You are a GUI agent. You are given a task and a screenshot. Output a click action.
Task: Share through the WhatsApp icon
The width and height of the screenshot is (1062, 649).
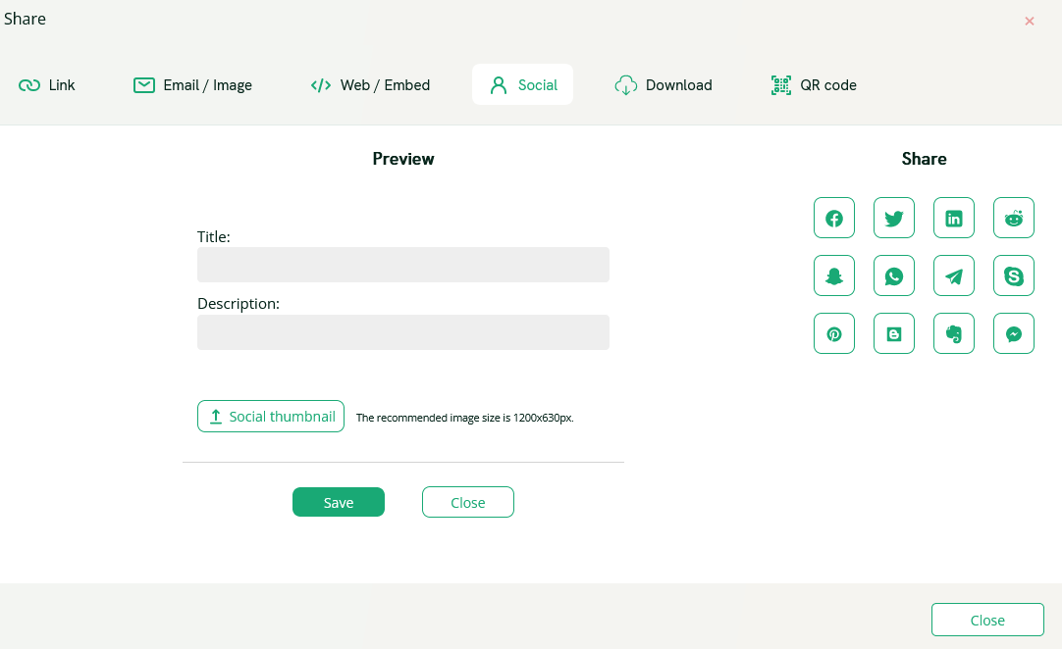coord(894,275)
